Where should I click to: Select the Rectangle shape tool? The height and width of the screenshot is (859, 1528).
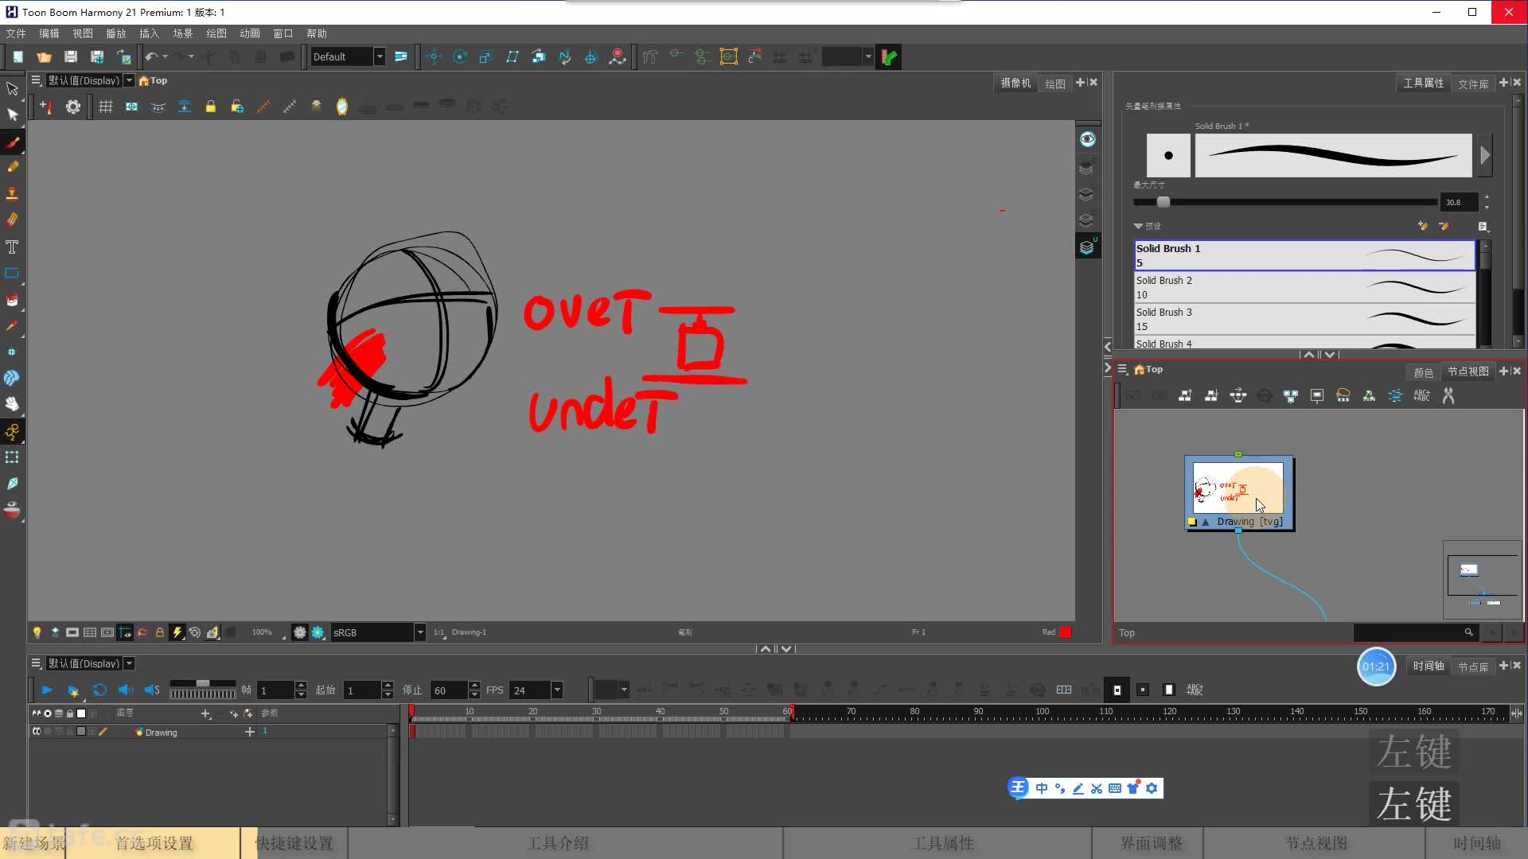[x=12, y=274]
